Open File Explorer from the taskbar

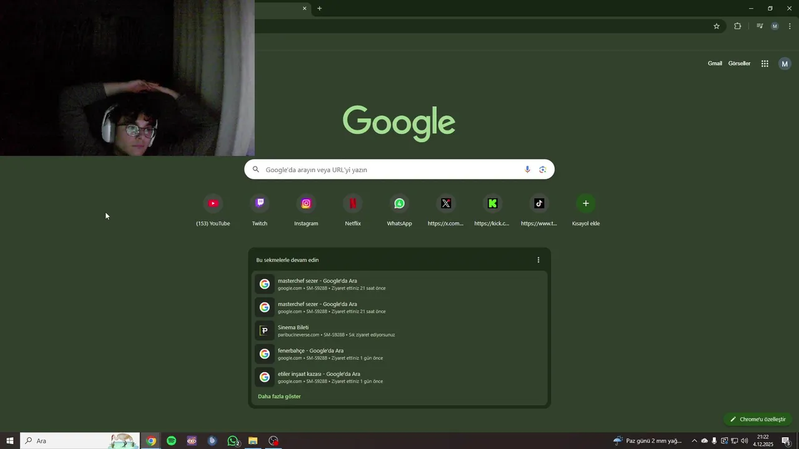(253, 441)
